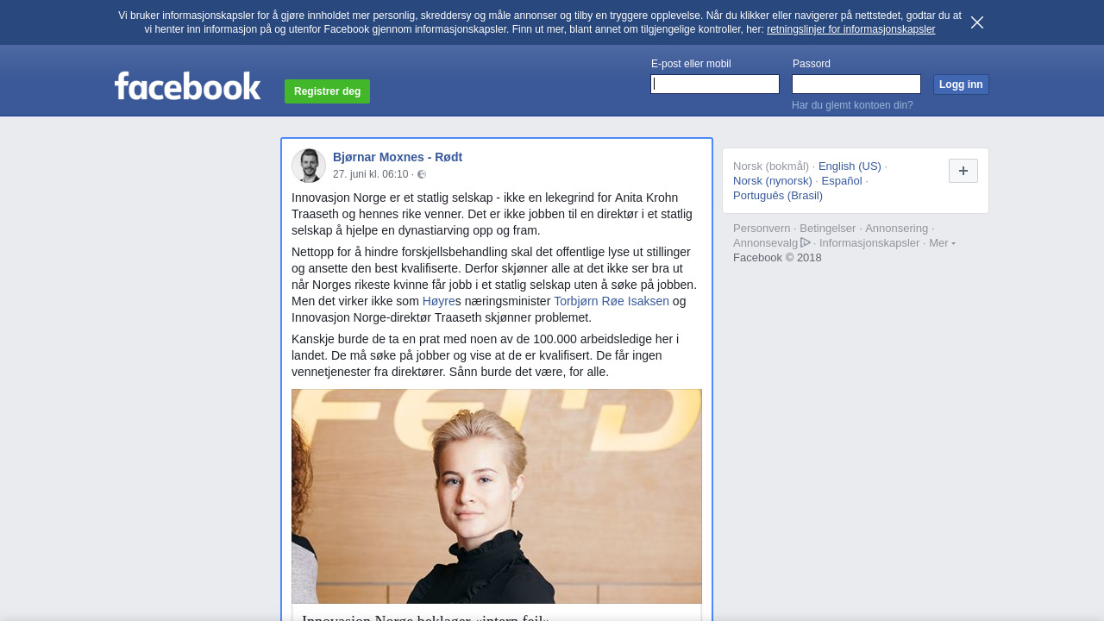Close the cookie notice banner

(977, 22)
